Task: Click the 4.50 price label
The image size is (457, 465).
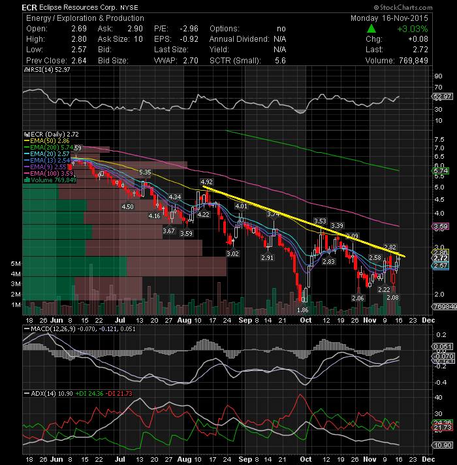Action: click(x=127, y=206)
